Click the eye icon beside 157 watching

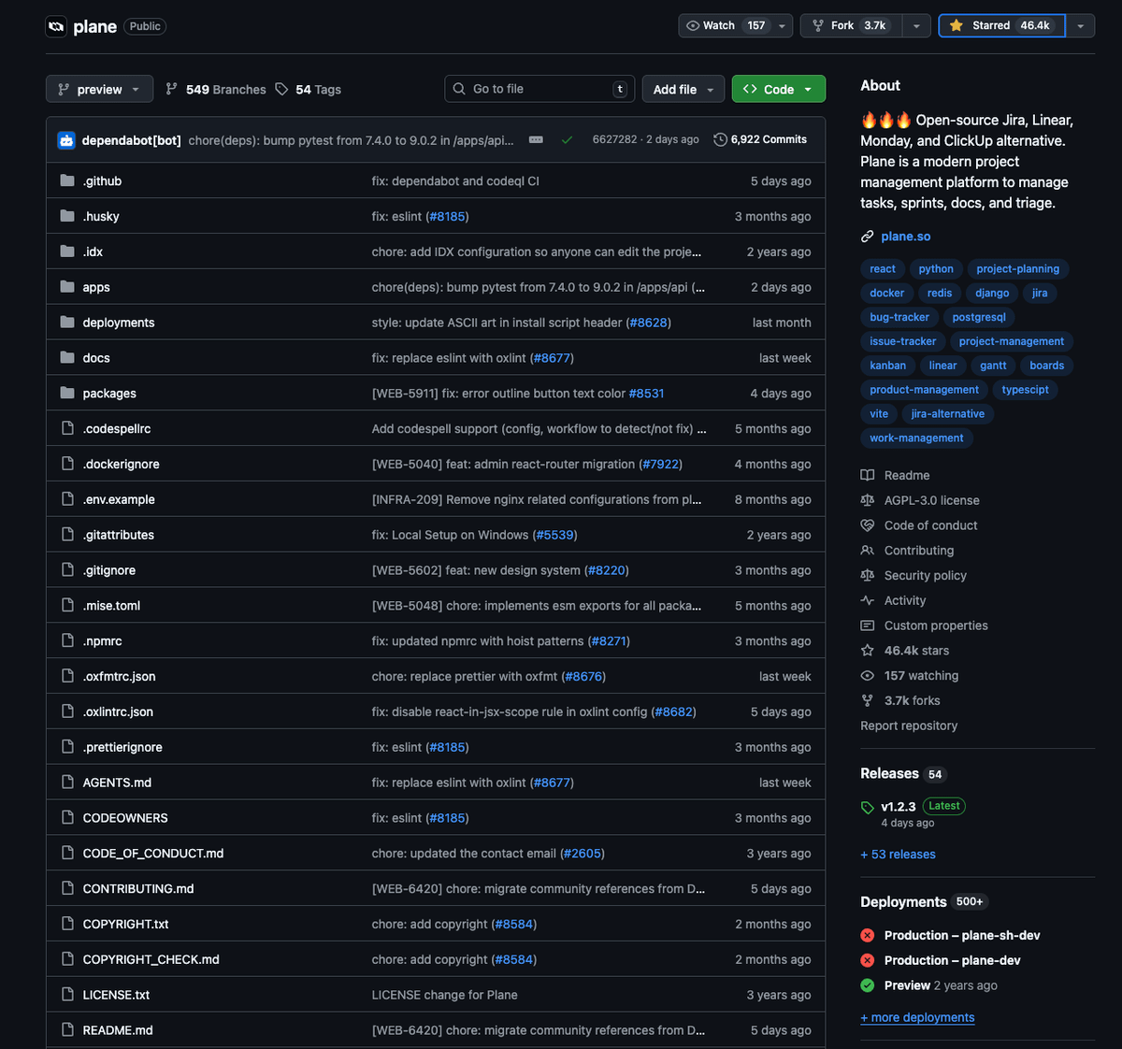coord(868,675)
